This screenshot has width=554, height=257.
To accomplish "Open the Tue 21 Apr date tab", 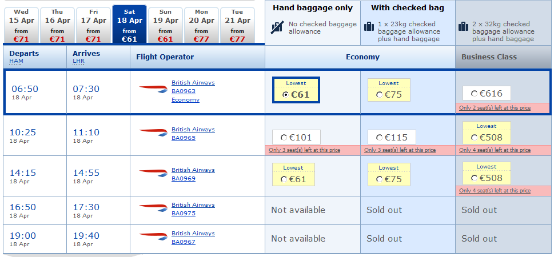I will click(x=237, y=25).
